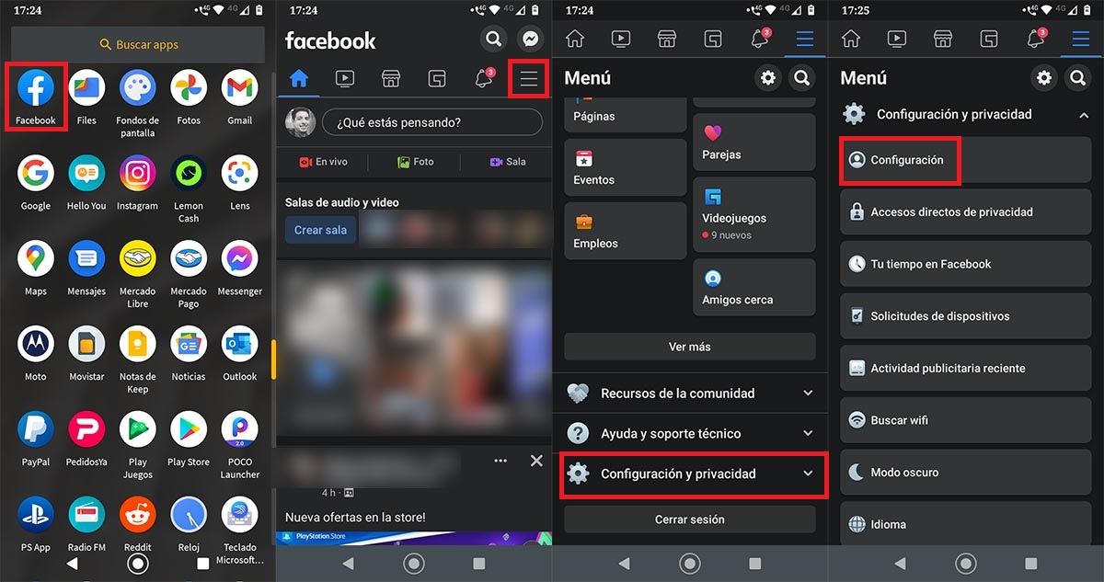1104x582 pixels.
Task: Tap the Cerrar sesión button
Action: click(690, 519)
